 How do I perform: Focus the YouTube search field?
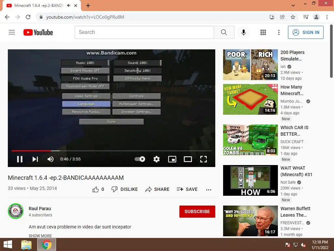pos(144,32)
